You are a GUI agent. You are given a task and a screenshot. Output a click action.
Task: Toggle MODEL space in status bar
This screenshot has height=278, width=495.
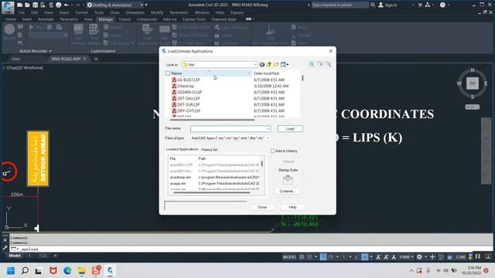click(x=289, y=257)
